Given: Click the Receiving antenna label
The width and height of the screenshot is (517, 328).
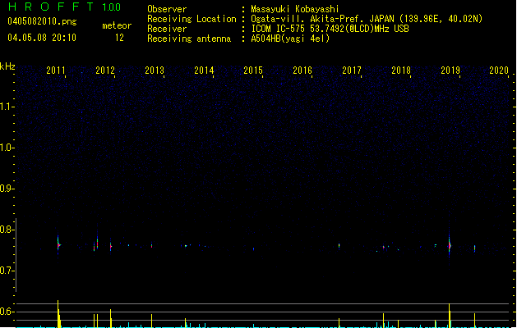Looking at the screenshot, I should pyautogui.click(x=189, y=39).
